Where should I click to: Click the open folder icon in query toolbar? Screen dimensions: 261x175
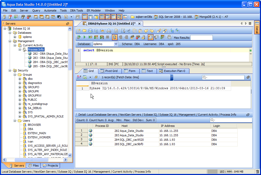click(x=84, y=31)
